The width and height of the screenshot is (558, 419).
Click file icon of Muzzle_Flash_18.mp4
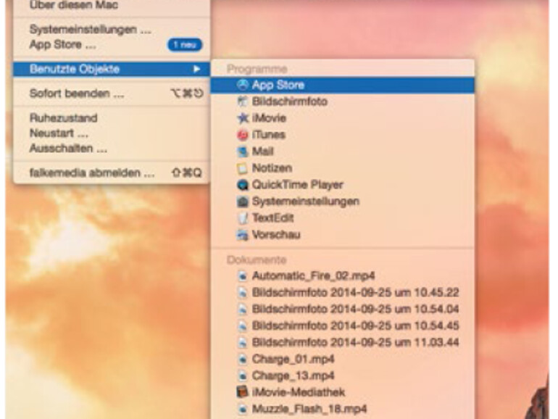coord(242,409)
